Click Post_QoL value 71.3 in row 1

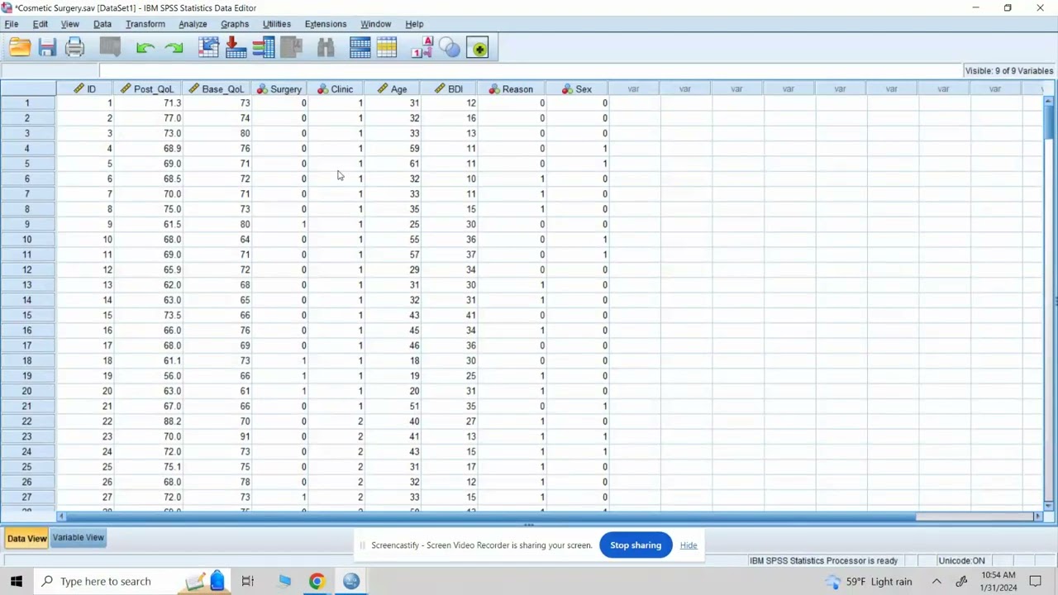[149, 103]
